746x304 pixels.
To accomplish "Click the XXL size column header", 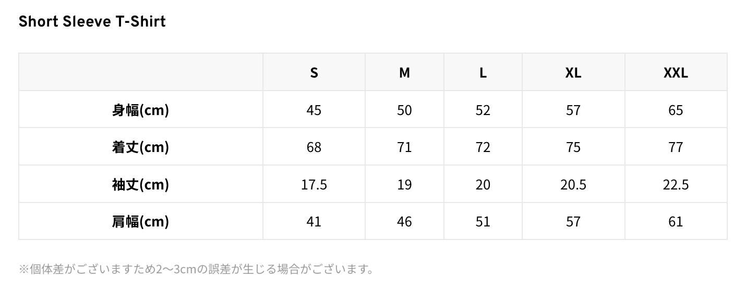I will 676,72.
